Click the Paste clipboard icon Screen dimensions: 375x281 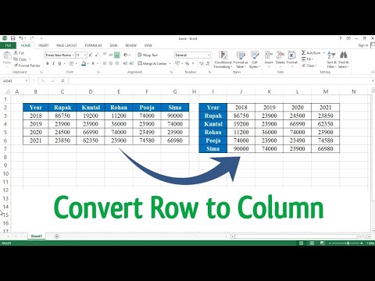click(7, 55)
